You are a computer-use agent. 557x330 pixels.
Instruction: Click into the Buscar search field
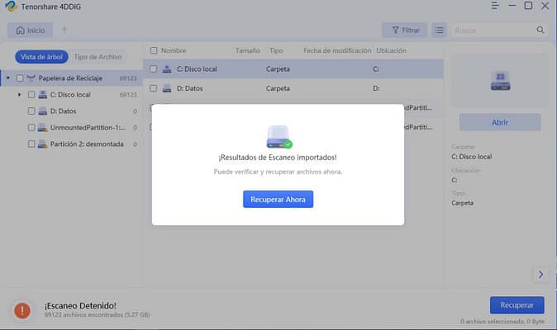(x=493, y=31)
